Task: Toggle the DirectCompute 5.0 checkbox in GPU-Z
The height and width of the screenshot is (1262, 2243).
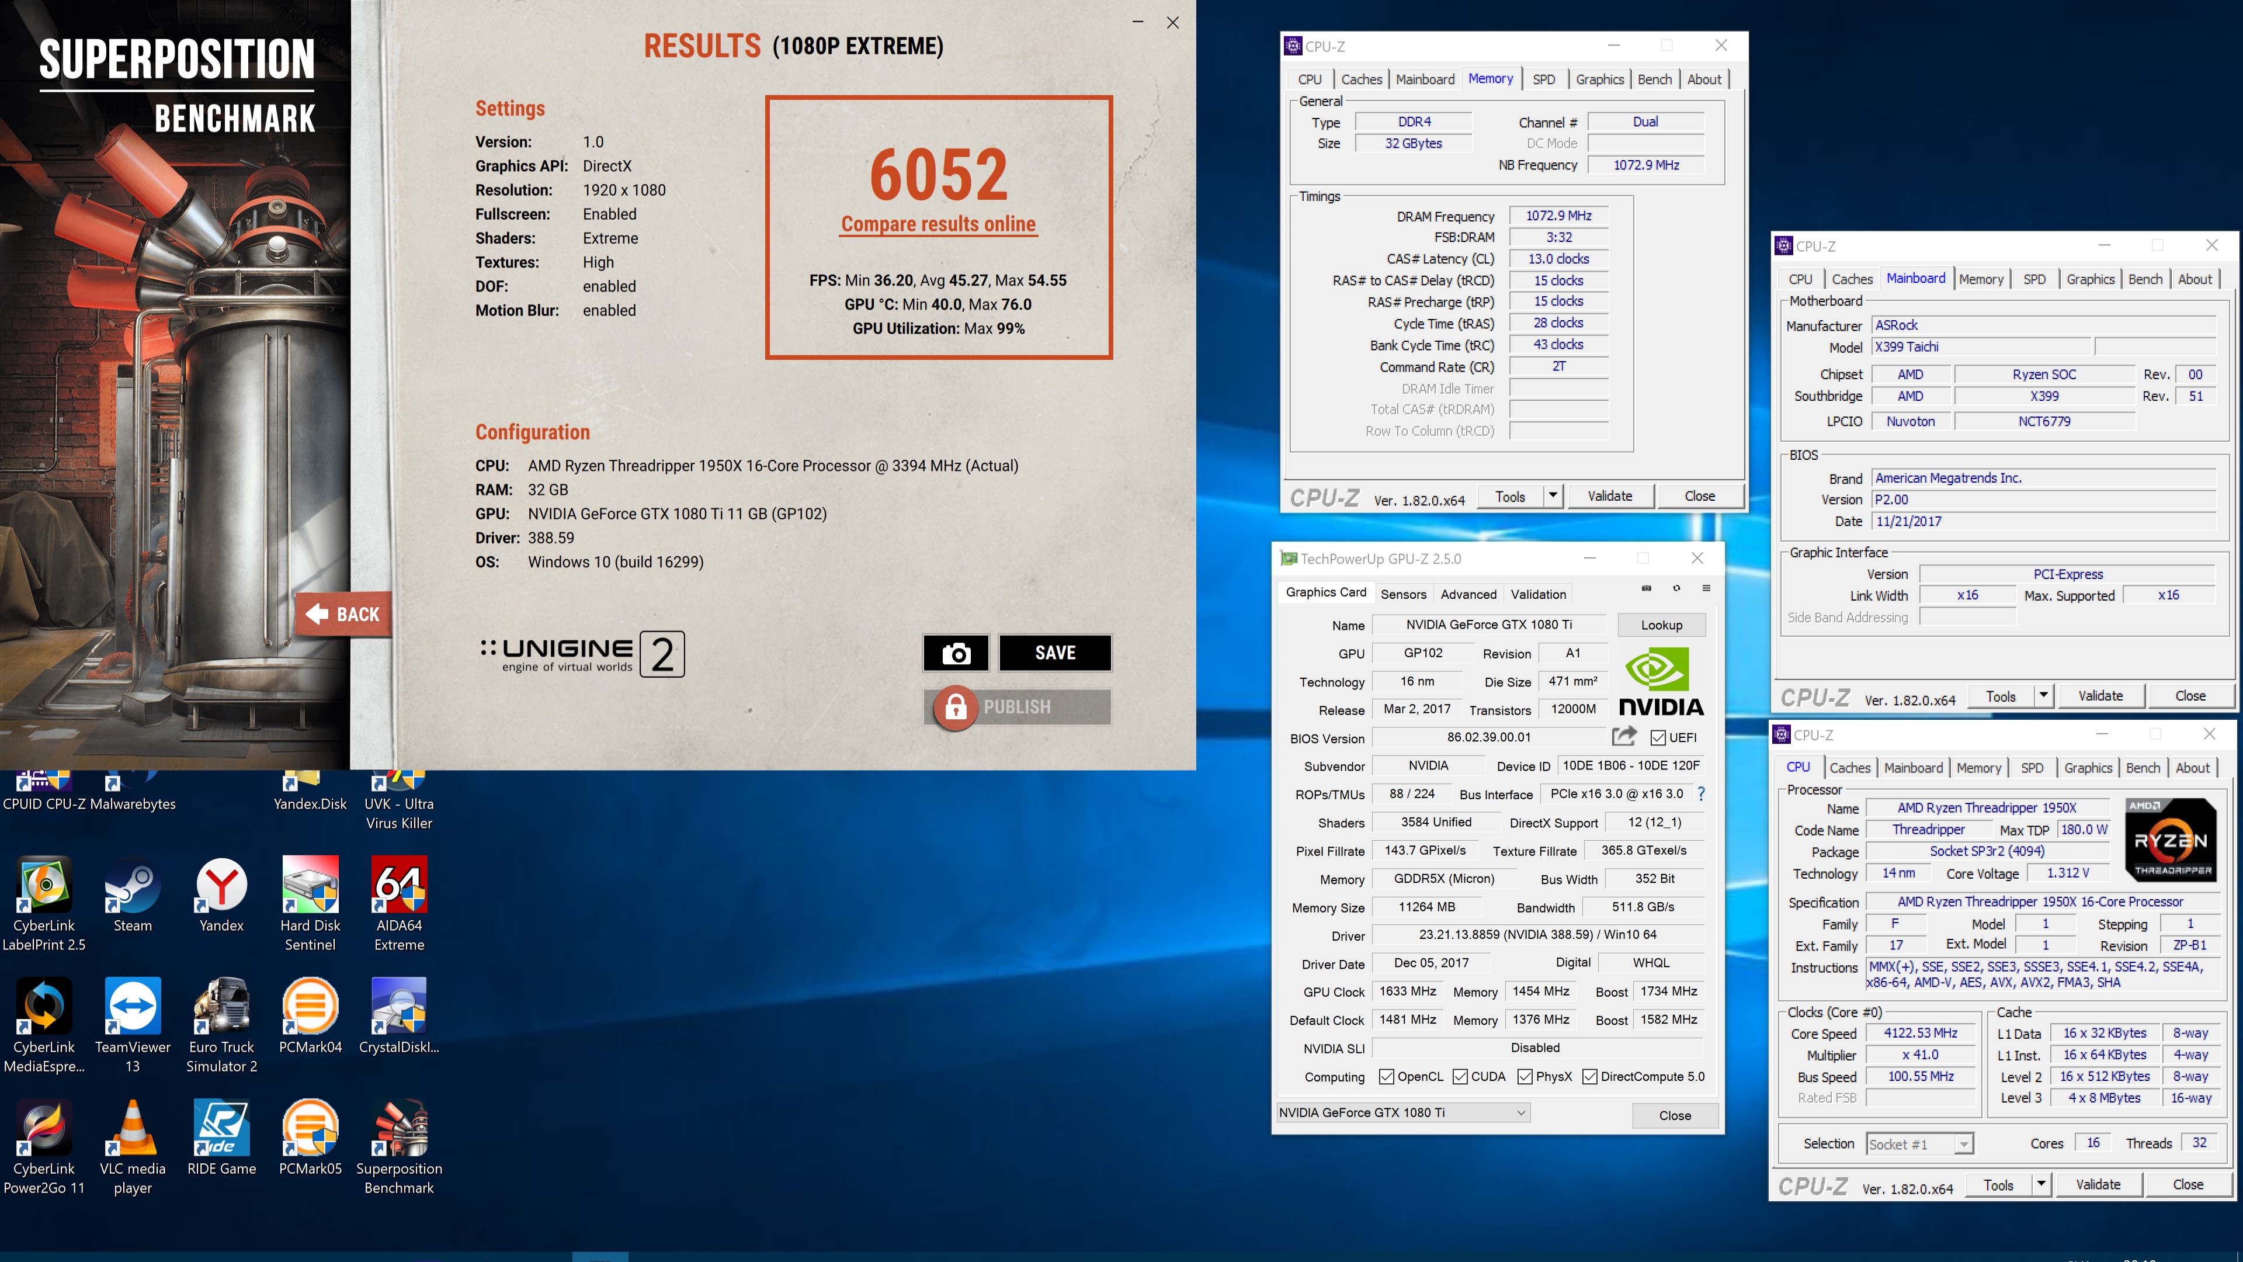Action: coord(1589,1076)
